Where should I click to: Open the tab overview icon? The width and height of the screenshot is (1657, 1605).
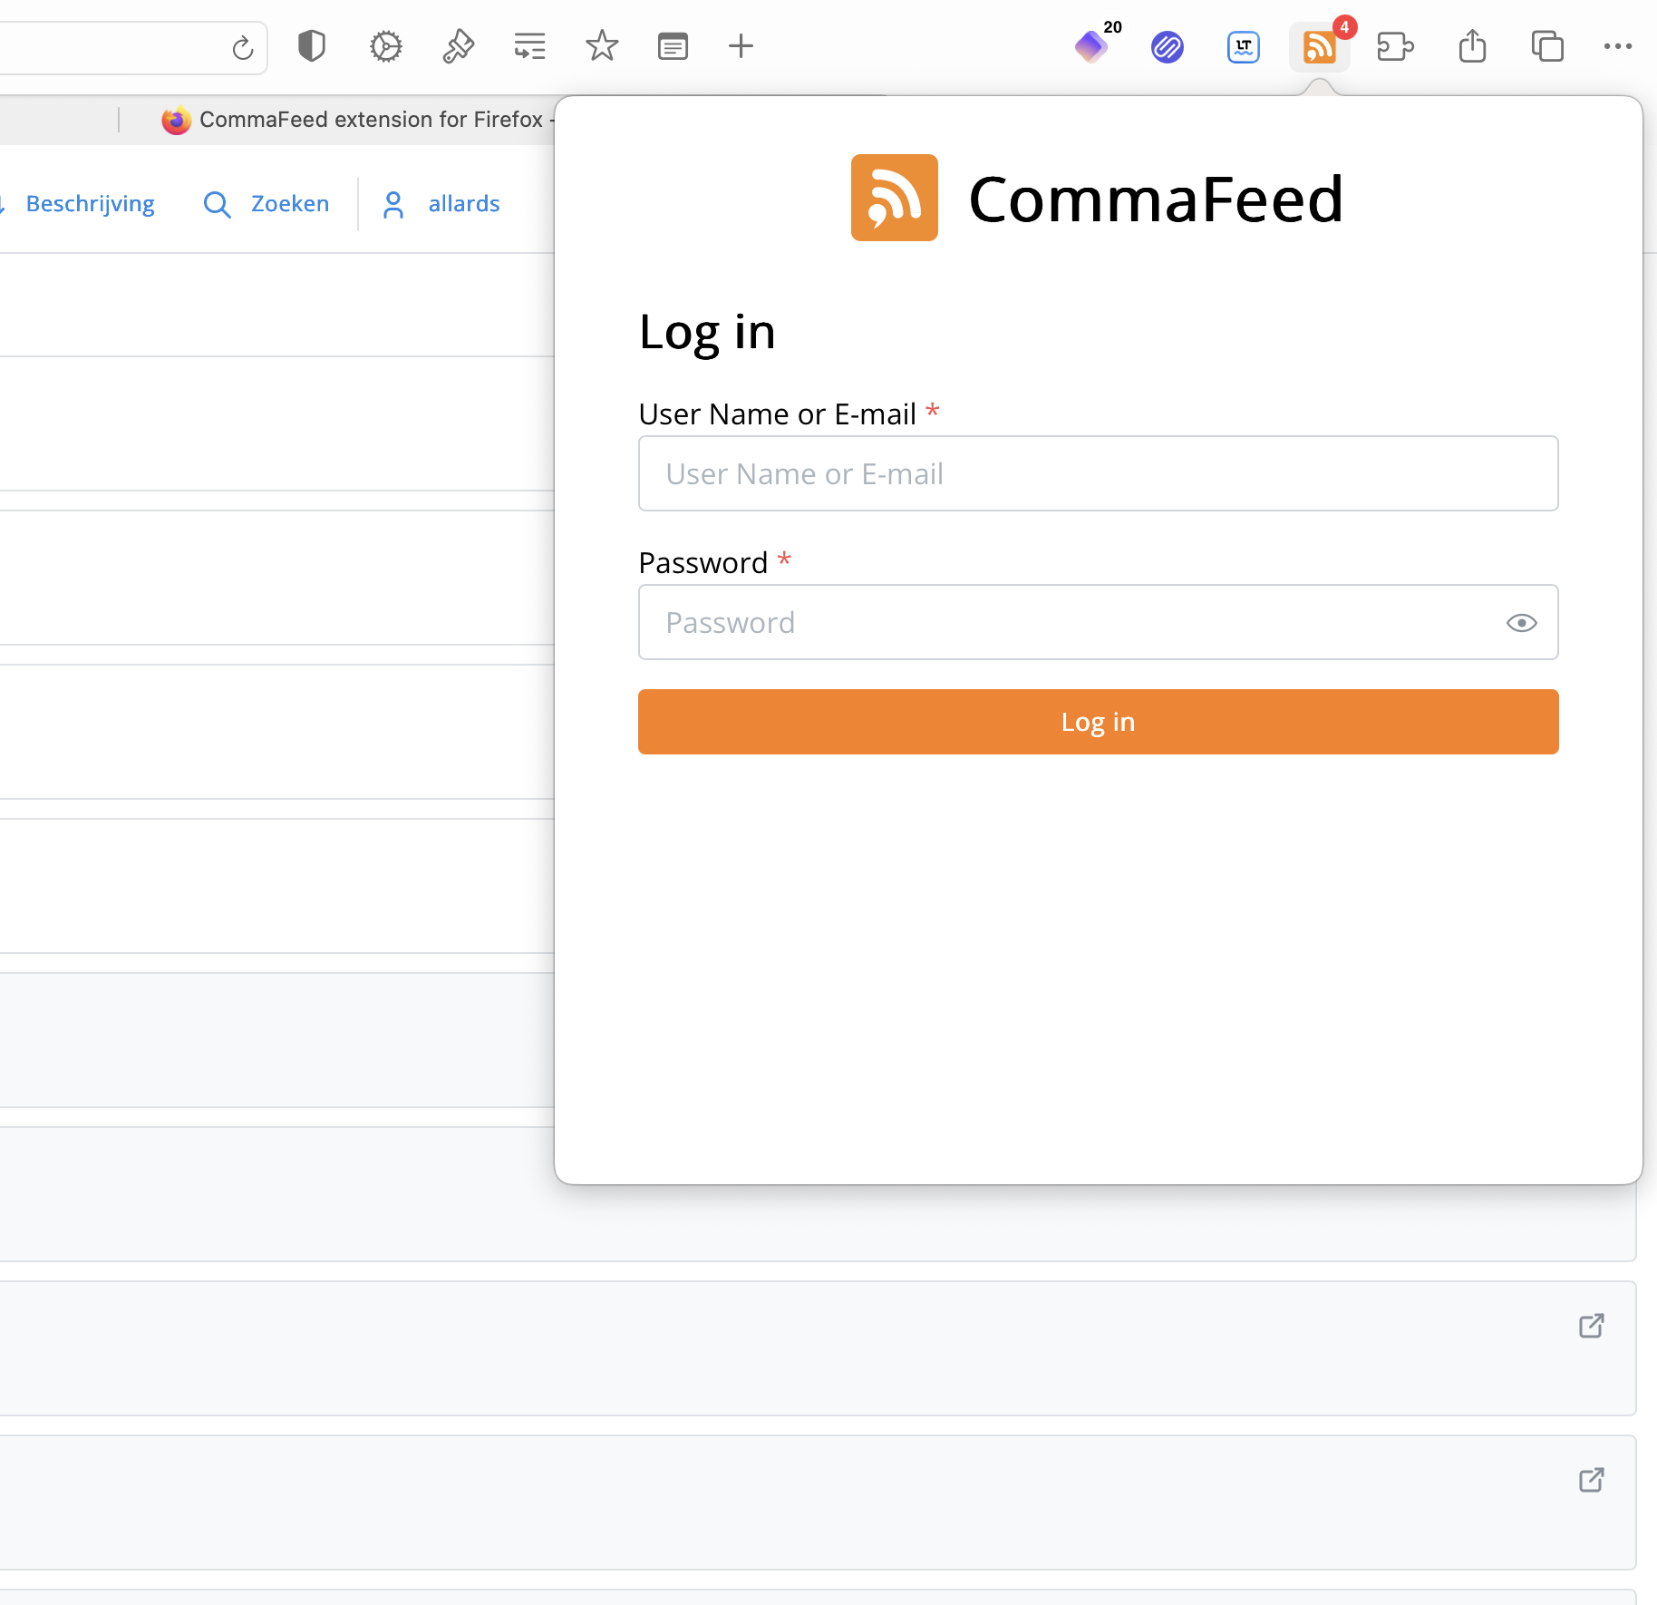pos(1547,46)
